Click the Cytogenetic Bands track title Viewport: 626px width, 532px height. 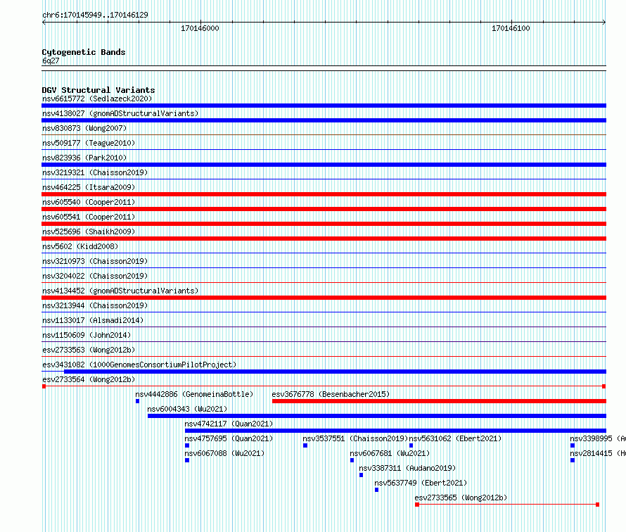point(84,52)
